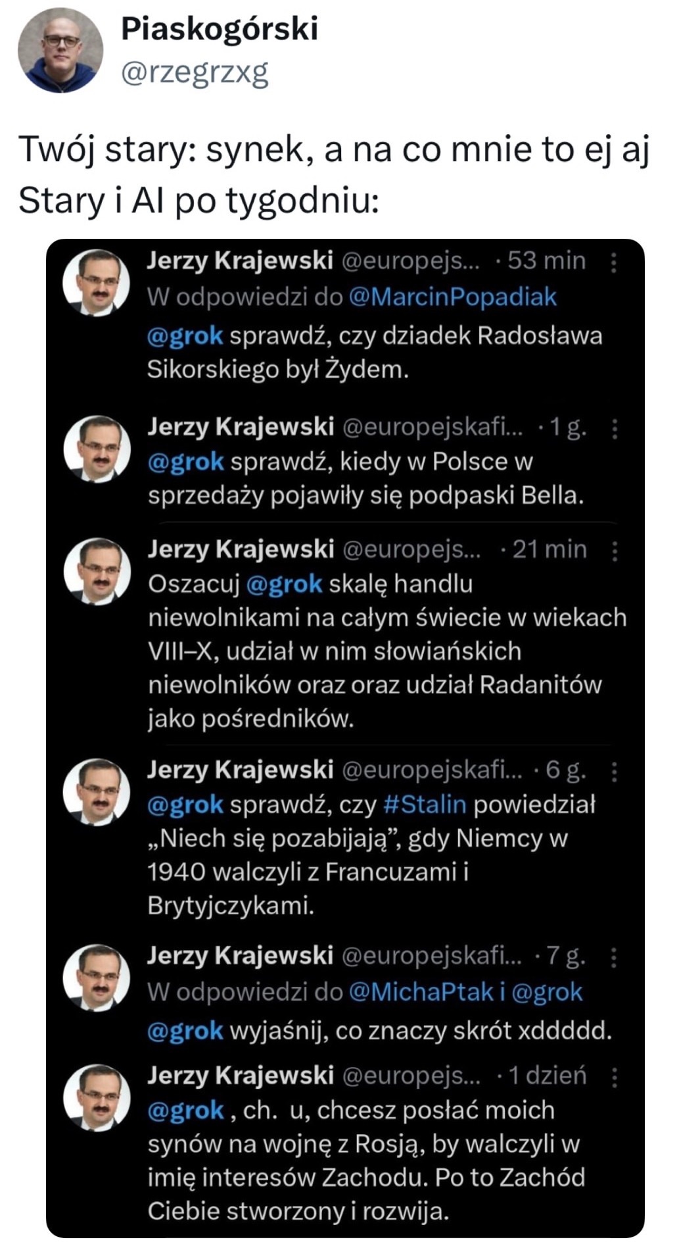
Task: Open more options on the 1 dzień tweet
Action: 614,1078
